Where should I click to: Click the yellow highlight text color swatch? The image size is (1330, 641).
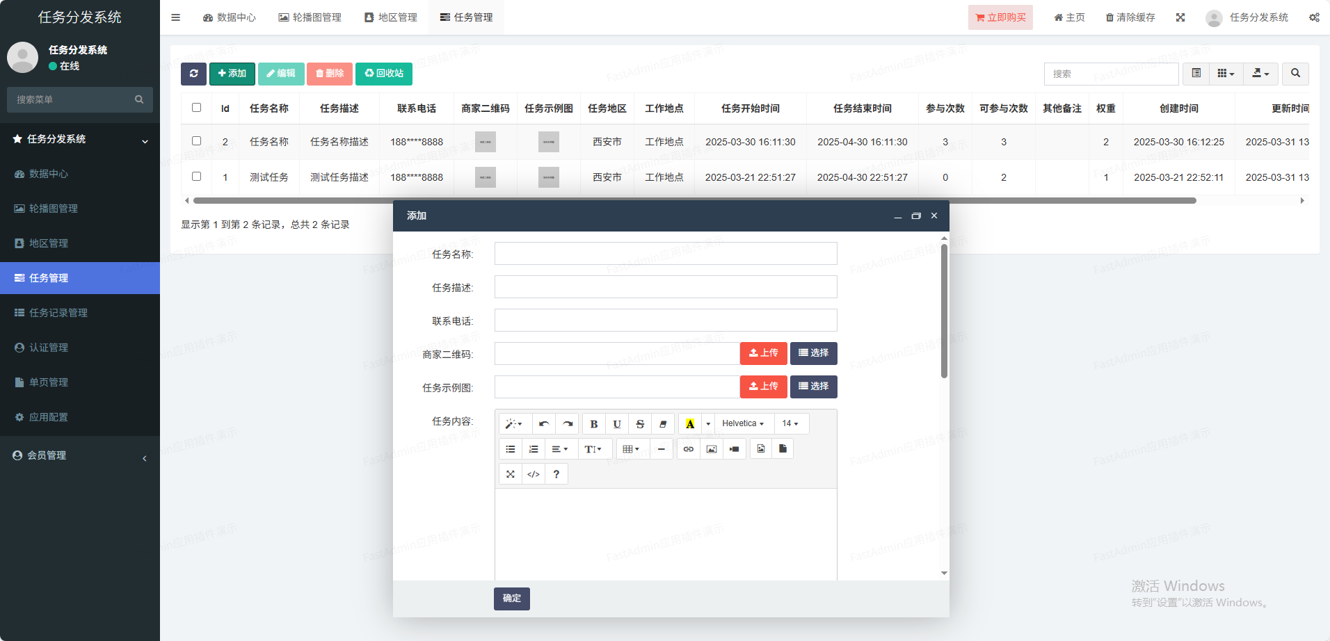[689, 424]
